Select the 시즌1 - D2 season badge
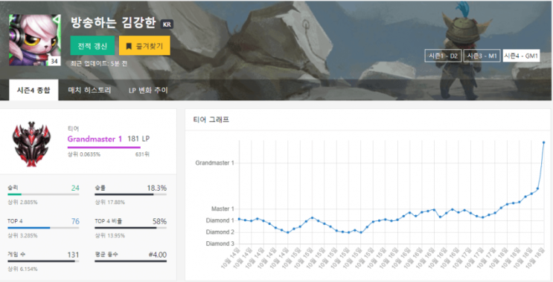553x282 pixels. pos(444,56)
